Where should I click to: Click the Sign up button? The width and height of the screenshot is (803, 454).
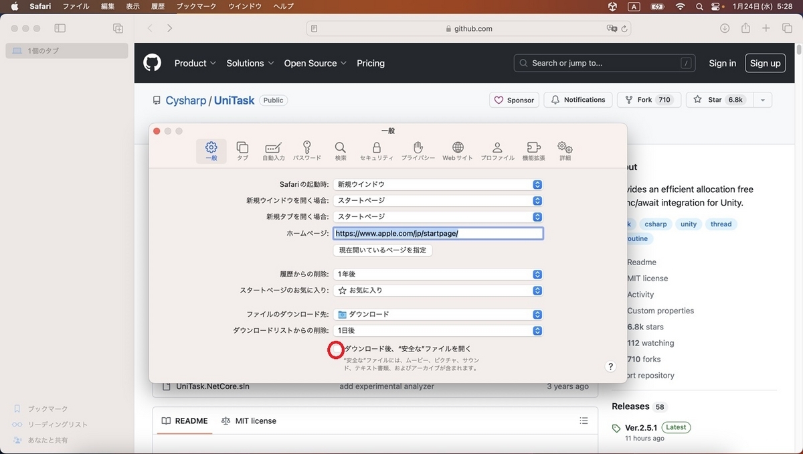tap(766, 63)
